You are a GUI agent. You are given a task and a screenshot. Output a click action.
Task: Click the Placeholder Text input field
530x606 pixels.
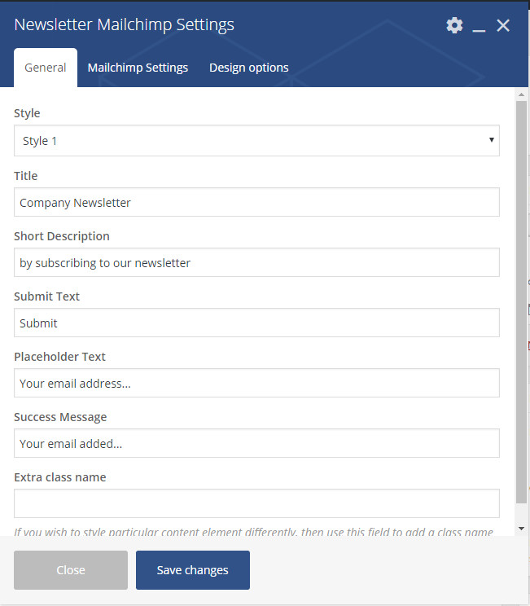tap(256, 383)
